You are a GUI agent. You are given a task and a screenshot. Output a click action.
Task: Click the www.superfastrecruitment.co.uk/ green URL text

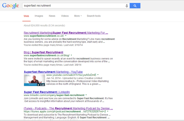point(44,36)
